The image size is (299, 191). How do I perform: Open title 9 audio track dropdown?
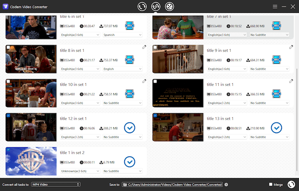point(227,69)
